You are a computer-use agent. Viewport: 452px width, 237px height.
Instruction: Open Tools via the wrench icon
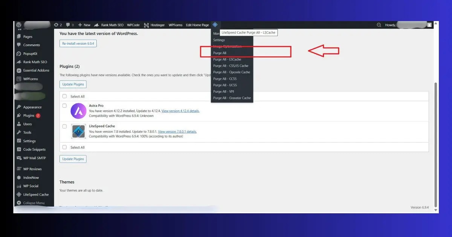click(19, 132)
